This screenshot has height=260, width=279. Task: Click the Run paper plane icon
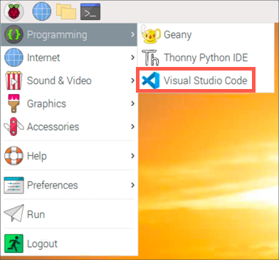(14, 214)
